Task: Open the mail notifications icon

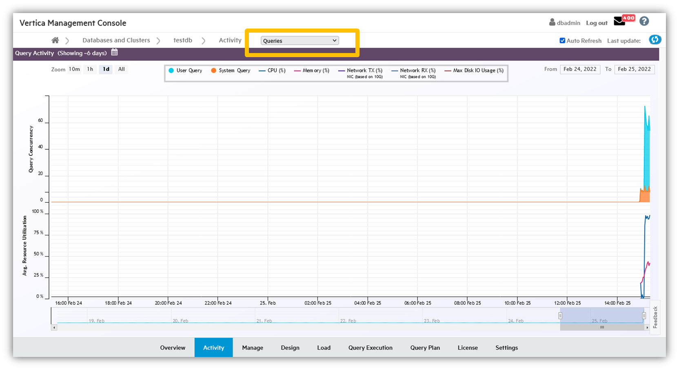Action: (619, 21)
